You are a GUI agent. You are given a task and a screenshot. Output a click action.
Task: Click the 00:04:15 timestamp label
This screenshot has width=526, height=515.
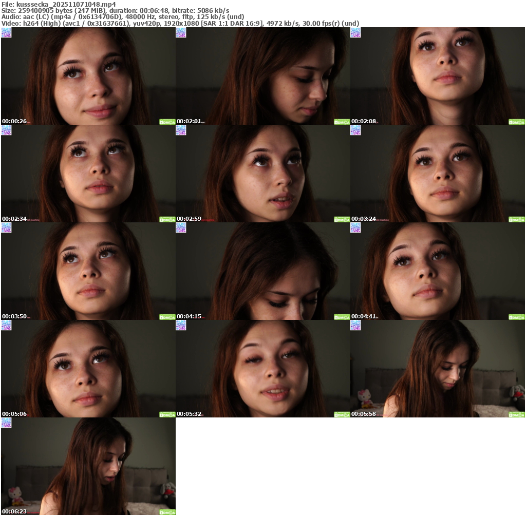click(189, 316)
